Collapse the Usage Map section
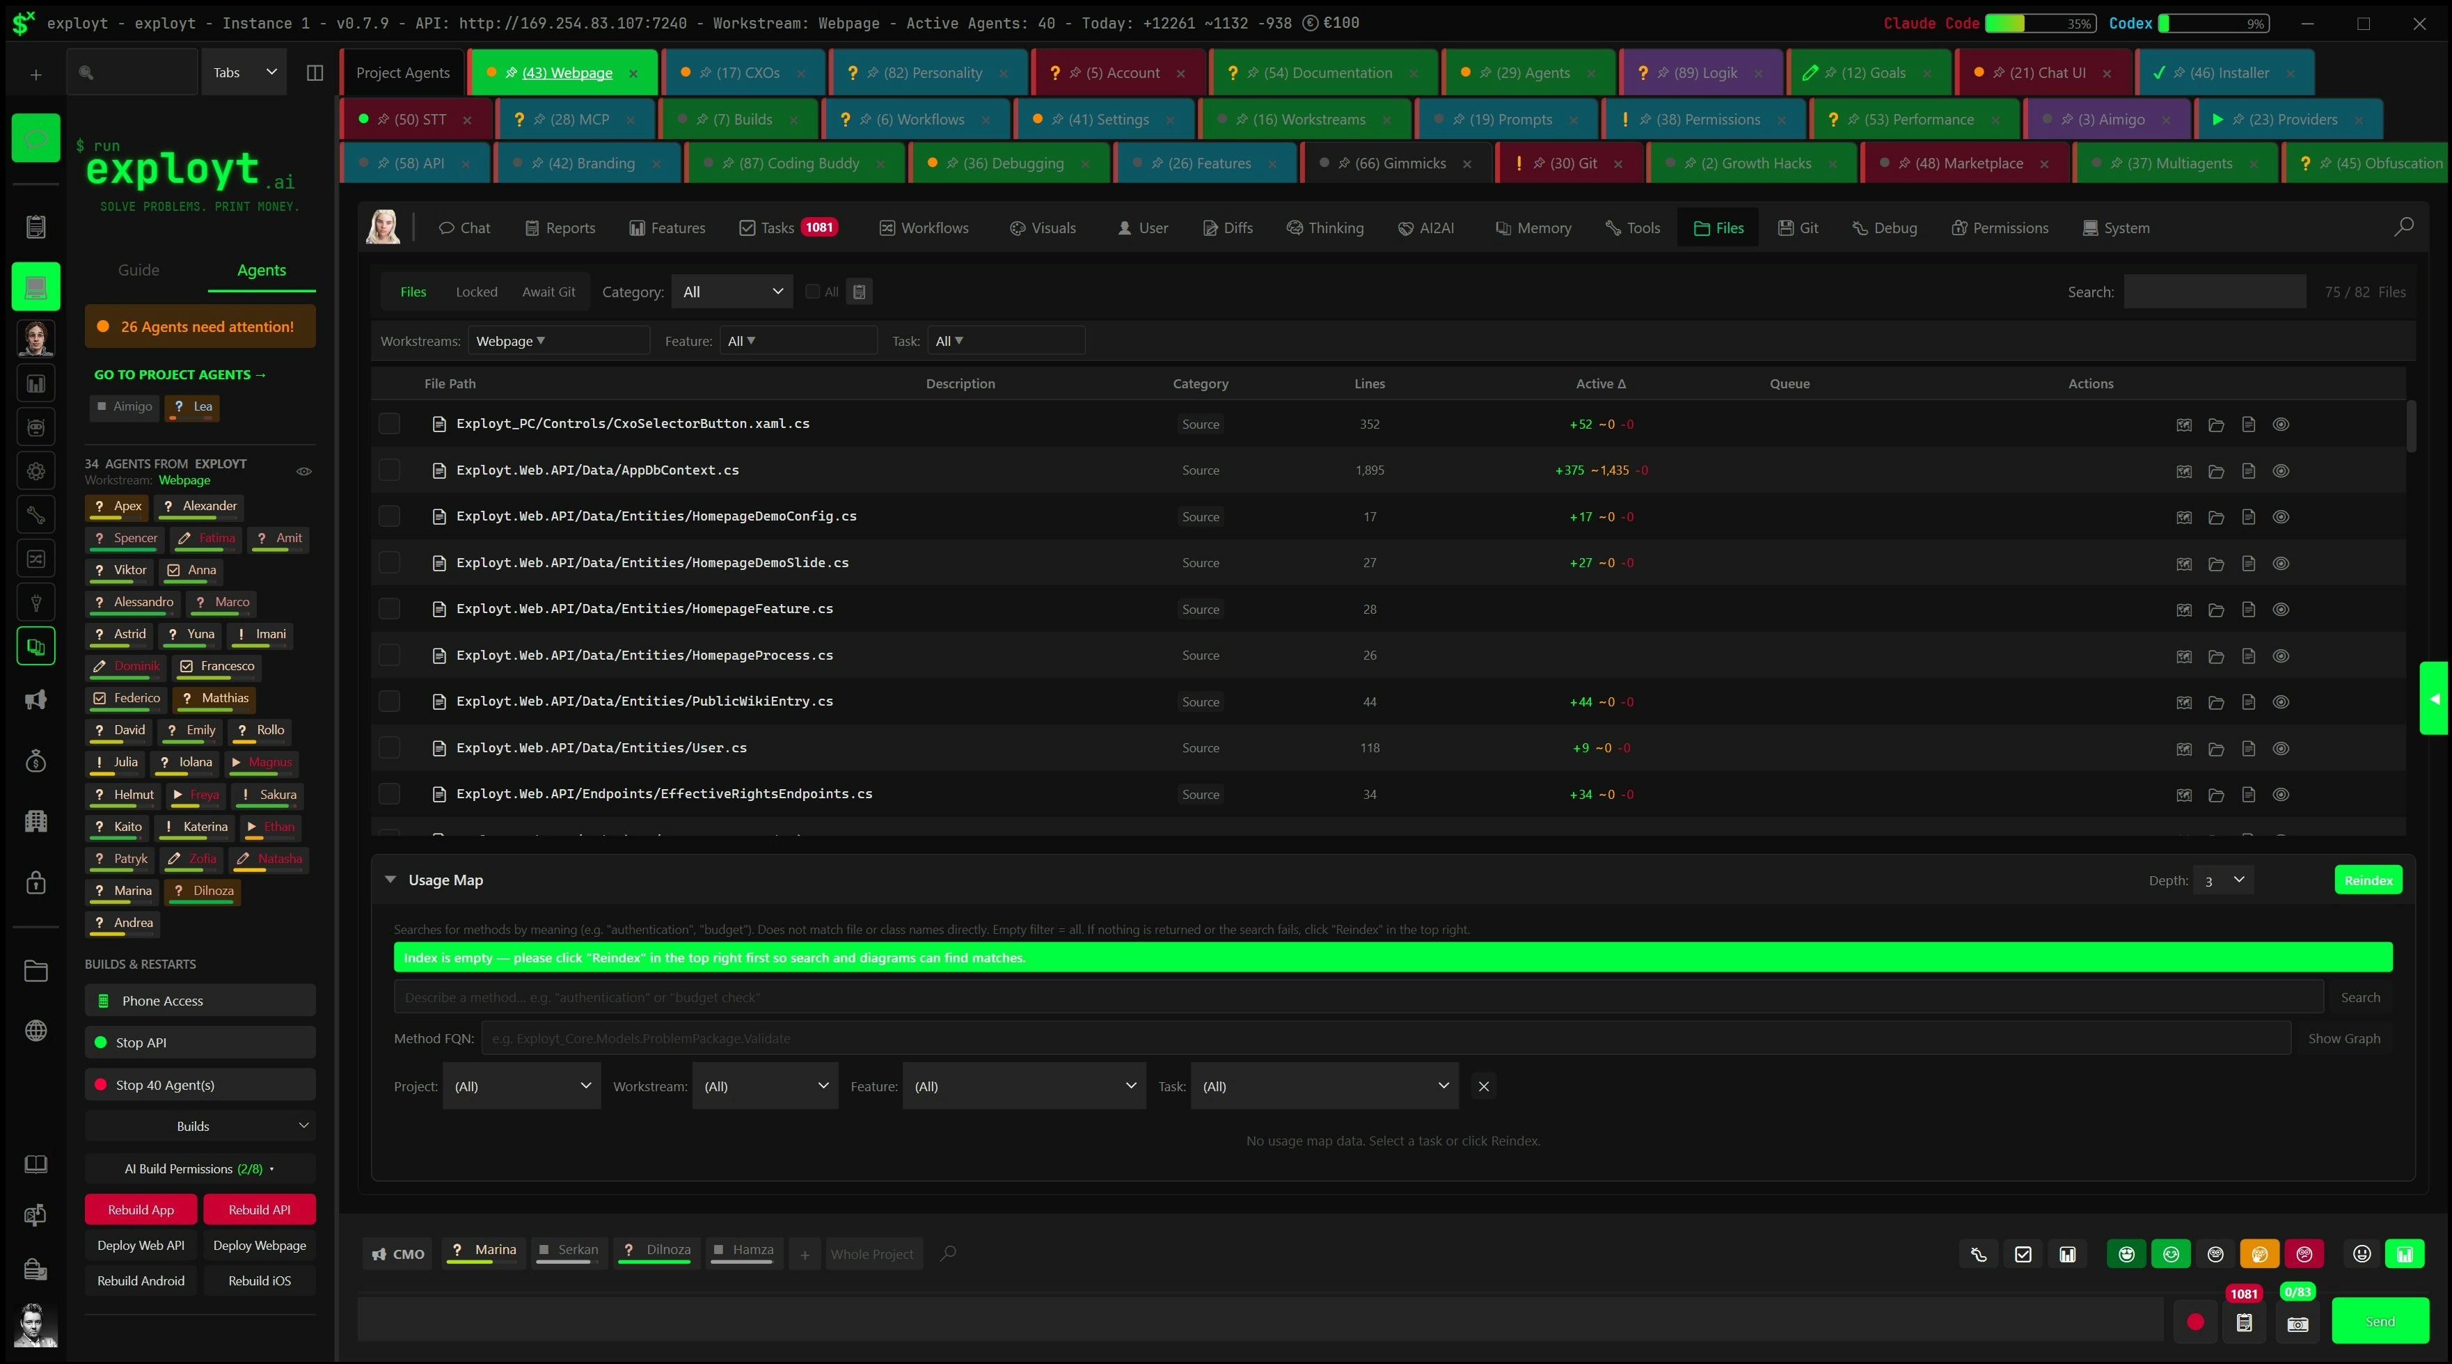The width and height of the screenshot is (2452, 1364). tap(390, 880)
